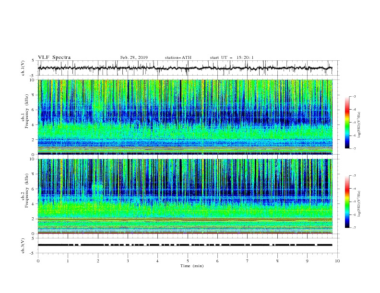Click the "4" frequency tick of ch.2 spectrogram

click(34, 204)
